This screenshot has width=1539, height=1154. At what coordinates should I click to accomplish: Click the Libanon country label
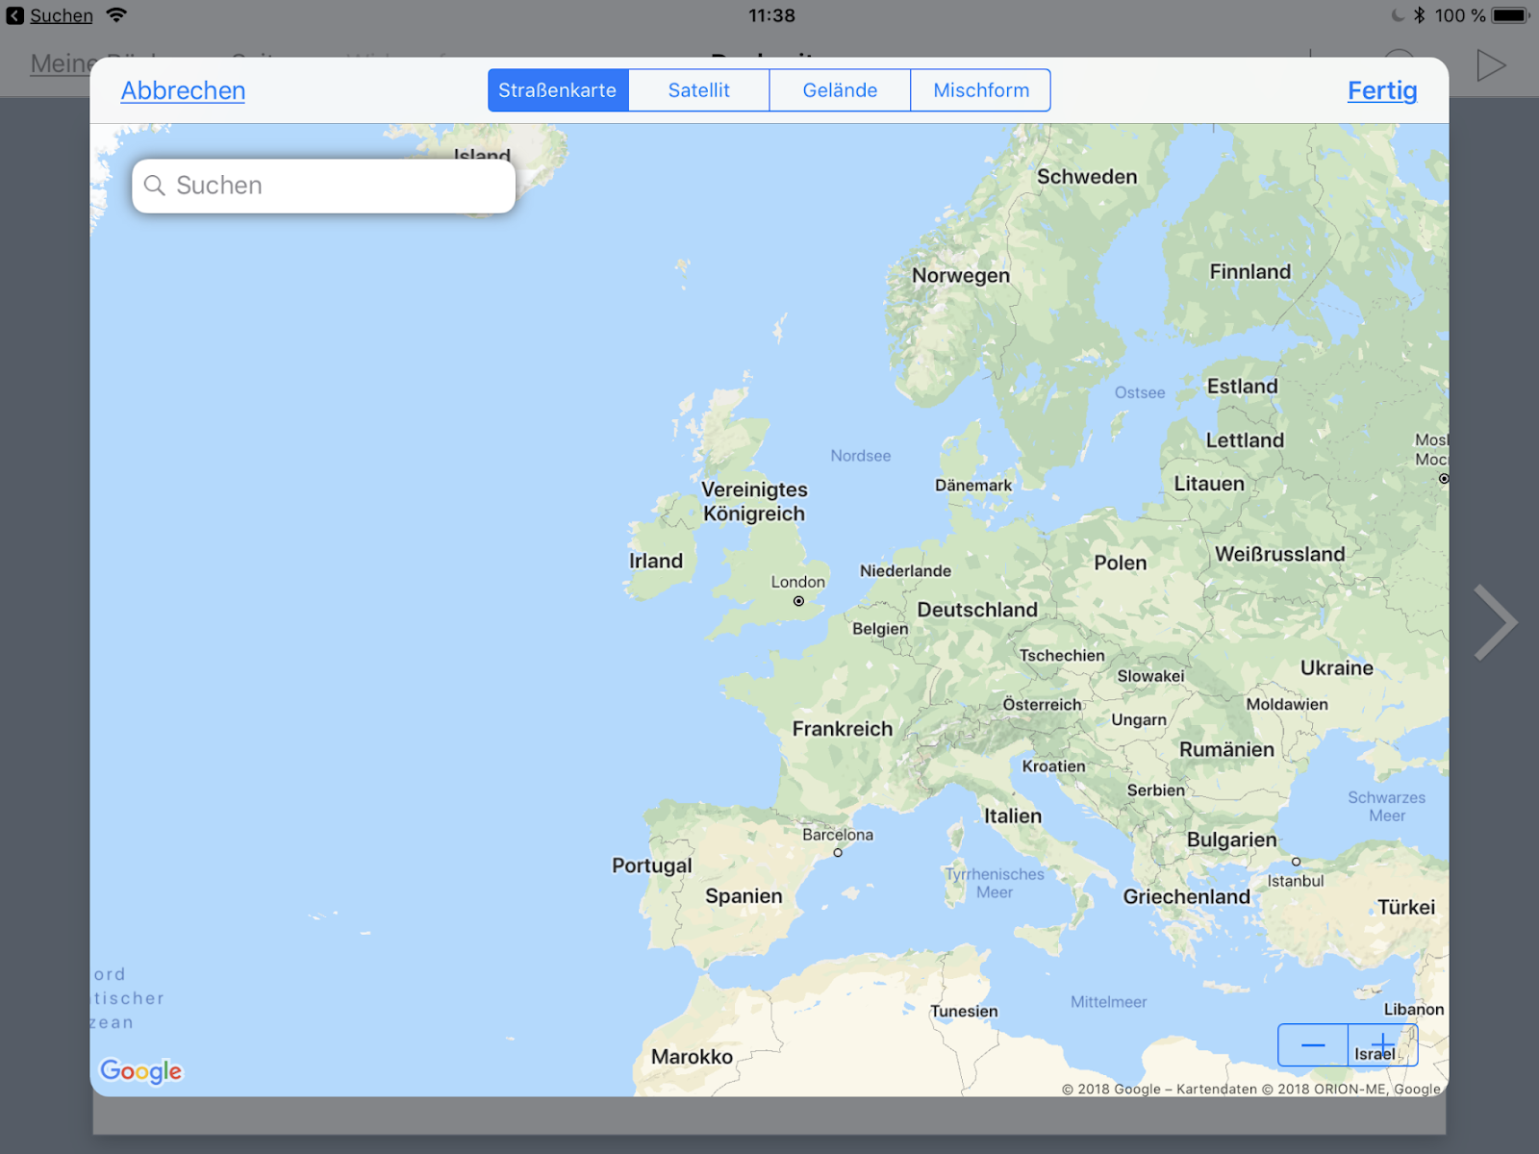pos(1414,1010)
